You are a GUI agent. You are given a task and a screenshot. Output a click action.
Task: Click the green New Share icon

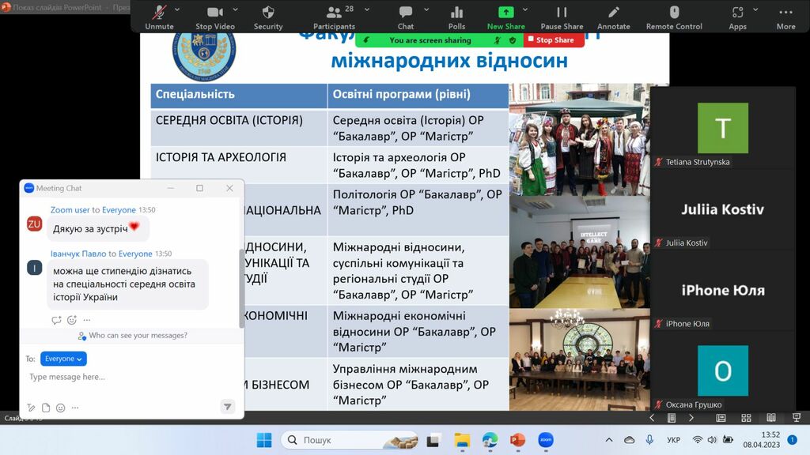(x=505, y=13)
